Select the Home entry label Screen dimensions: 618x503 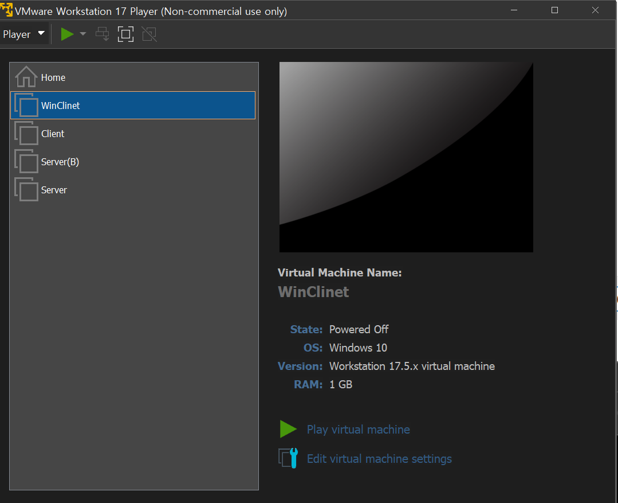pos(53,78)
